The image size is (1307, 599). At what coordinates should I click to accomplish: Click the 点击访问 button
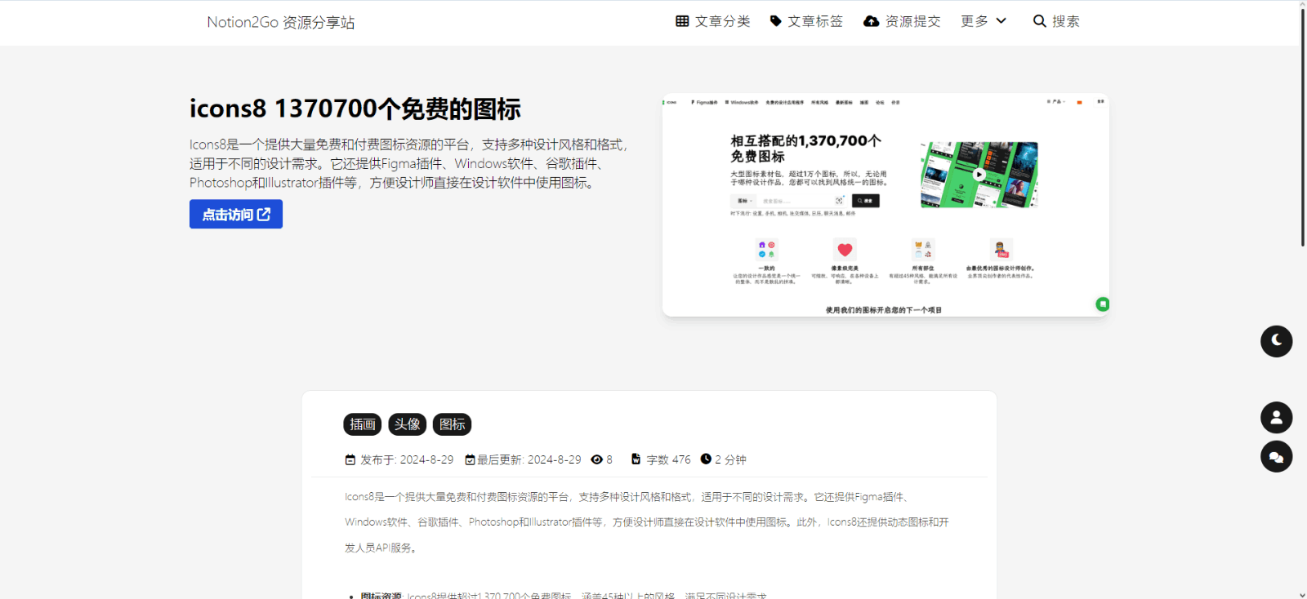pos(236,214)
